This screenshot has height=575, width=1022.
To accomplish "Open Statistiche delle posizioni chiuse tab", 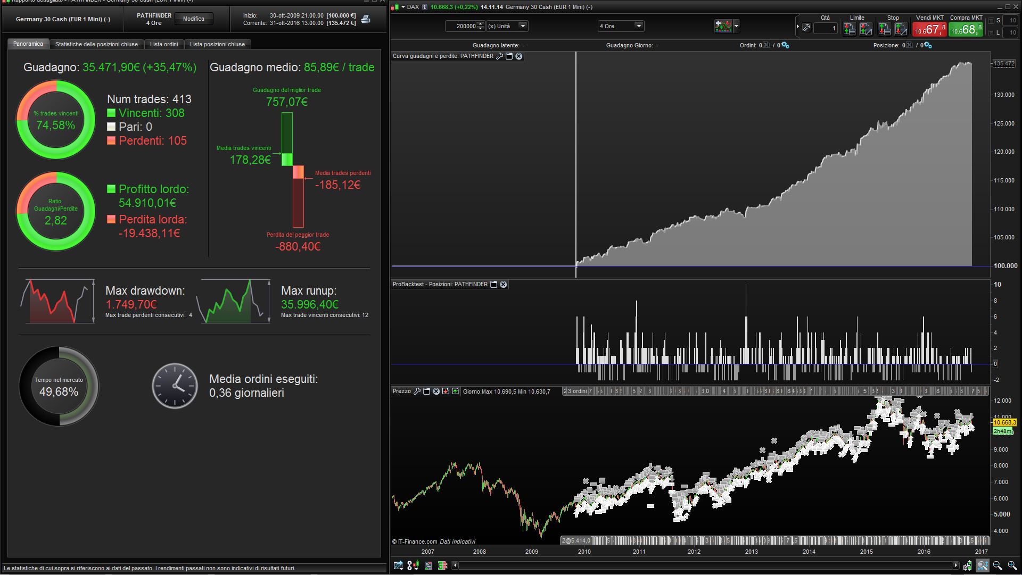I will [96, 44].
